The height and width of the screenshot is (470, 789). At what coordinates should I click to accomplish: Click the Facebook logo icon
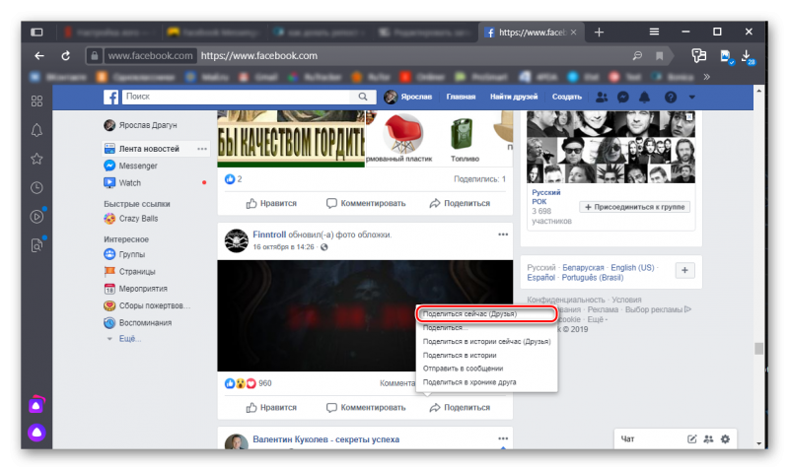(x=110, y=97)
